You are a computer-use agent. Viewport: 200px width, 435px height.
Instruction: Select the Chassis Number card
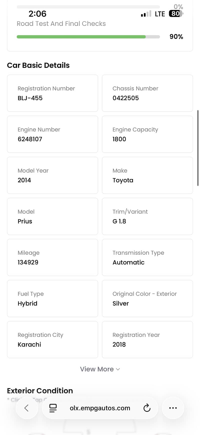[x=147, y=93]
